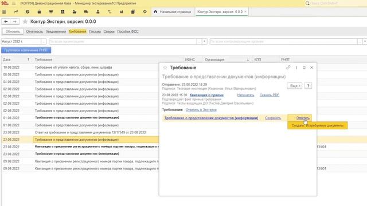The image size is (367, 206).
Task: Open the person section icon
Action: pos(98,11)
